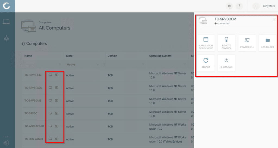Click the 17 Computers count heading

click(x=34, y=43)
